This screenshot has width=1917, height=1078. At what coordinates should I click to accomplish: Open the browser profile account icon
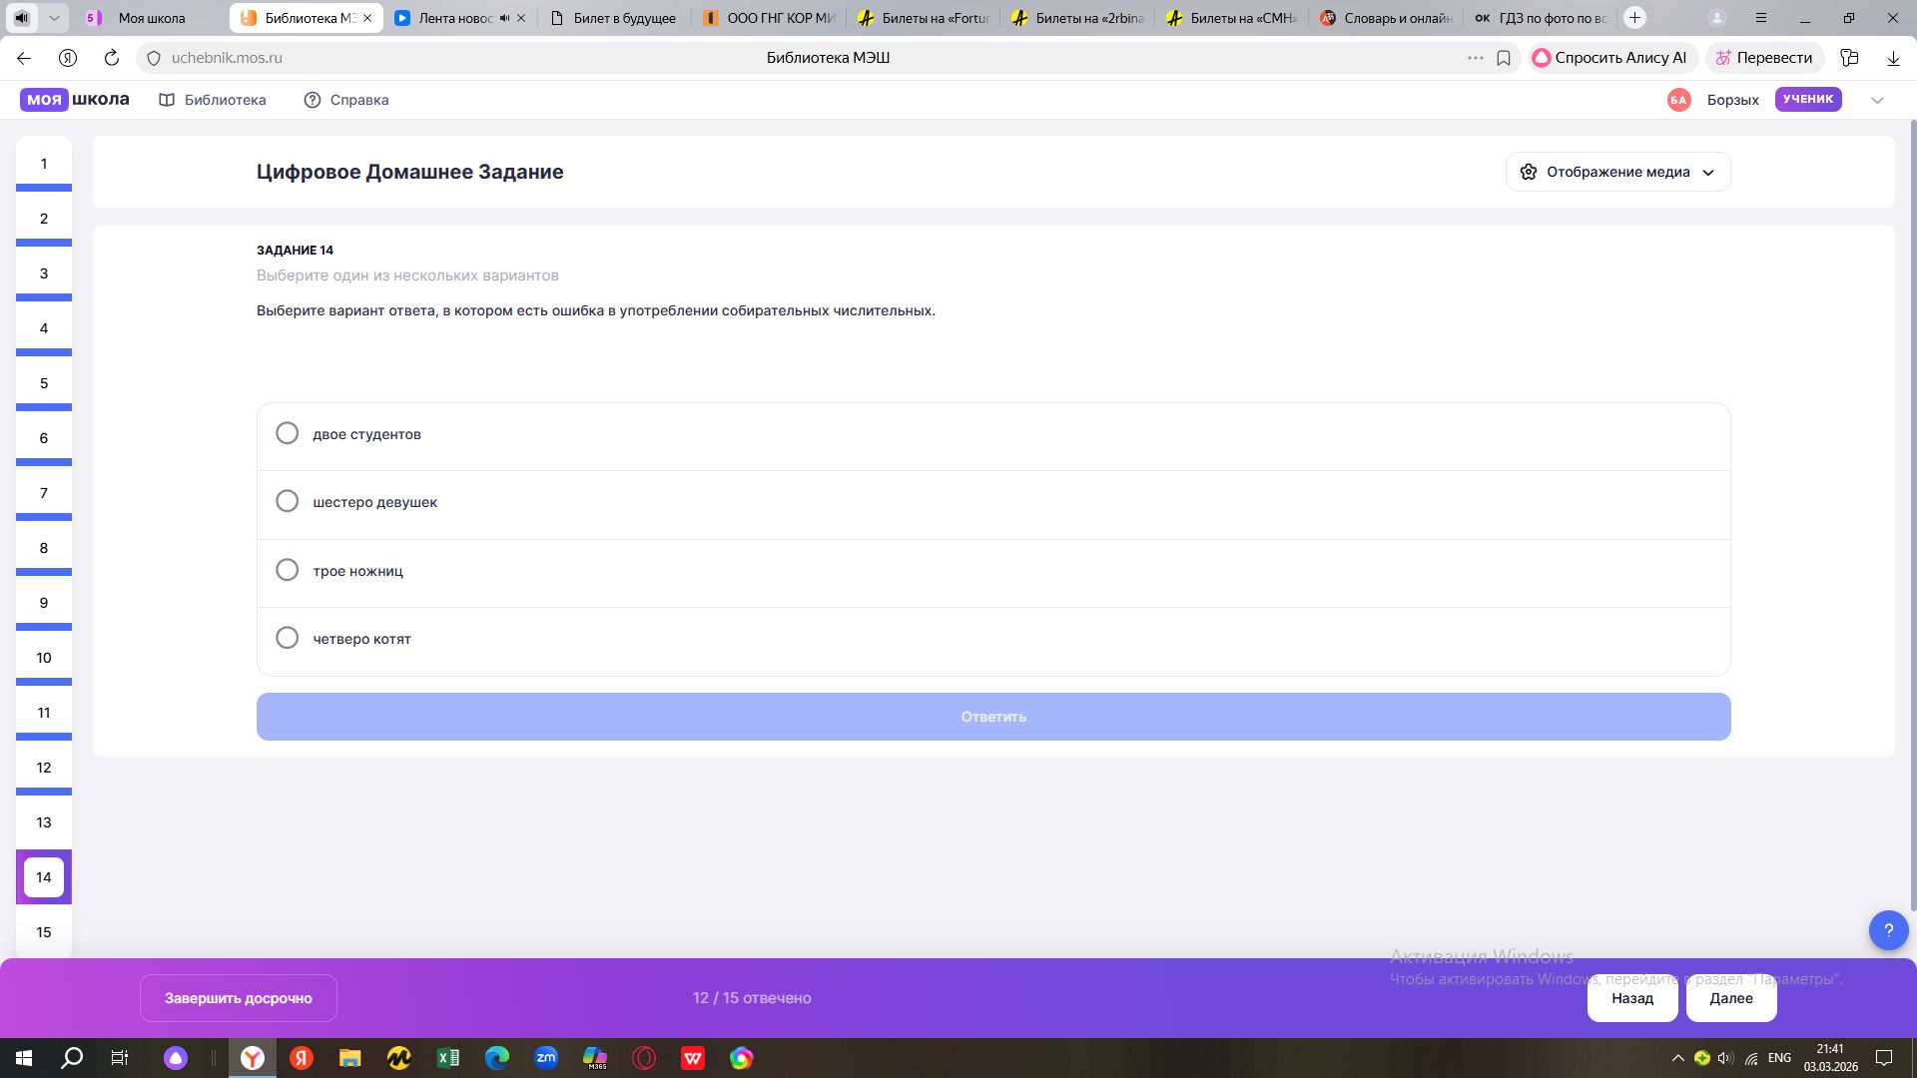[x=1717, y=18]
